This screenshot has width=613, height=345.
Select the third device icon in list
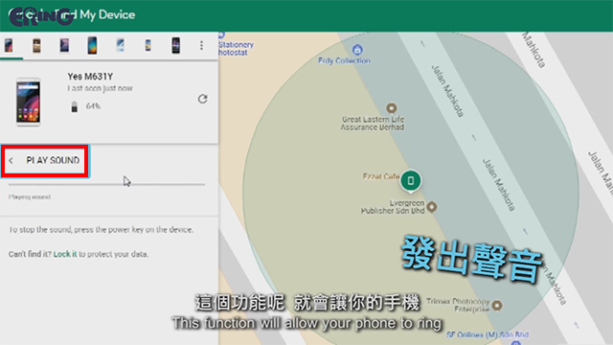[64, 45]
